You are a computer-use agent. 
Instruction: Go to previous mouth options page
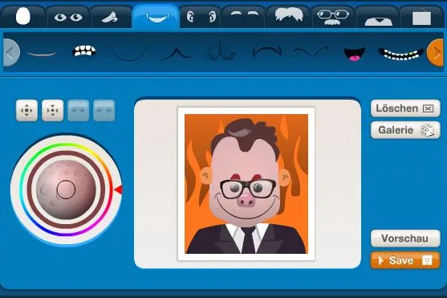pyautogui.click(x=10, y=53)
